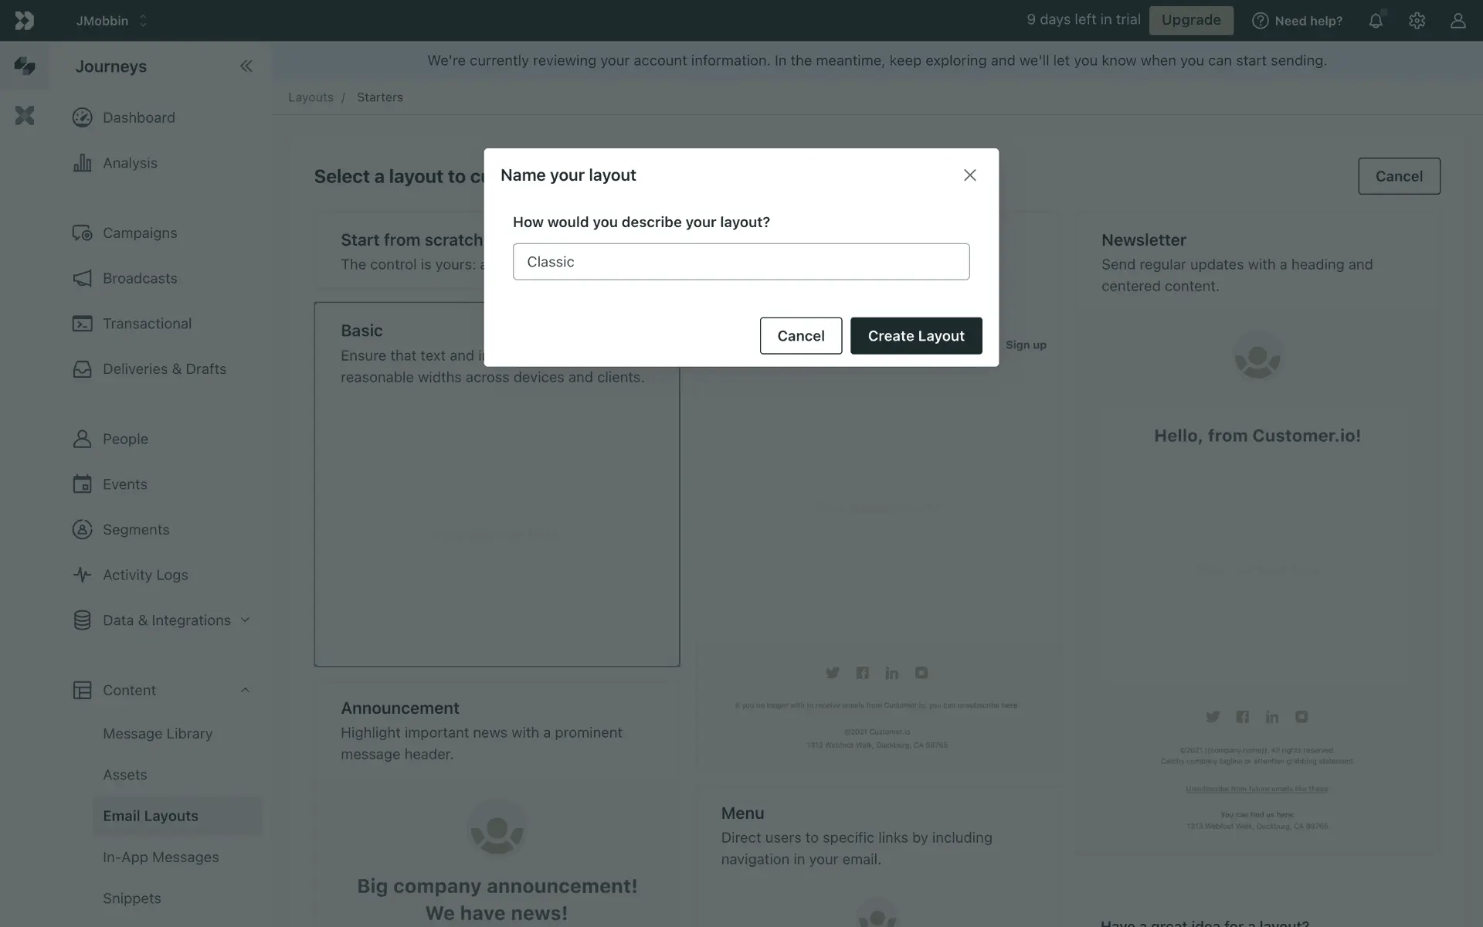Image resolution: width=1483 pixels, height=927 pixels.
Task: Click the Customer.io logo icon
Action: tap(25, 21)
